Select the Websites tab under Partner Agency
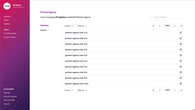This screenshot has width=195, height=110. [x=44, y=25]
